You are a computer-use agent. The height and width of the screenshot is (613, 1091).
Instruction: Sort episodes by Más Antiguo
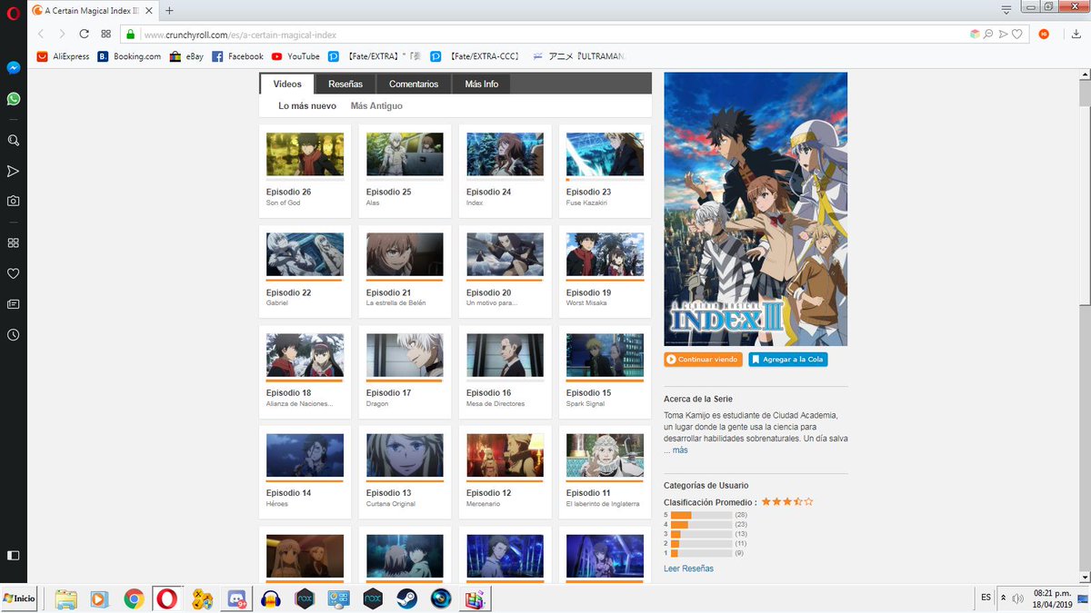click(x=376, y=106)
